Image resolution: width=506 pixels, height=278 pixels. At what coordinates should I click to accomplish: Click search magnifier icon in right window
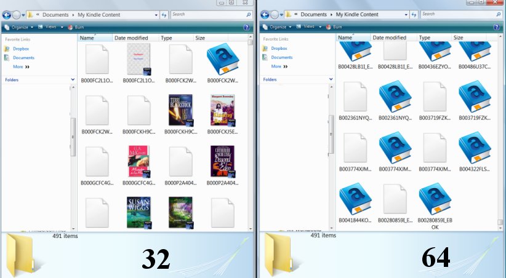click(499, 15)
